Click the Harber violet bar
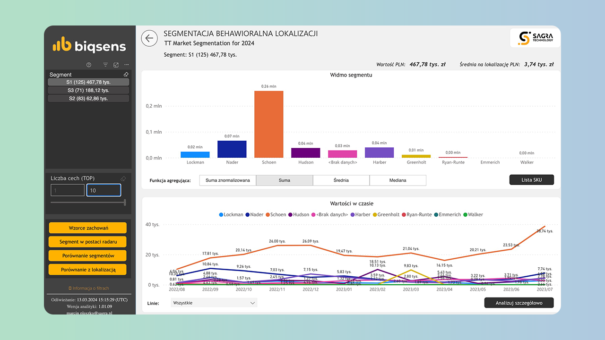605x340 pixels. tap(380, 153)
